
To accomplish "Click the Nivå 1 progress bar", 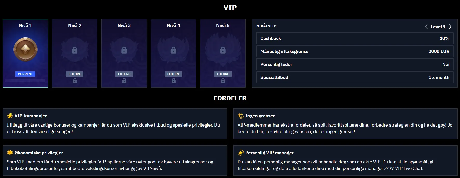I will pos(25,81).
